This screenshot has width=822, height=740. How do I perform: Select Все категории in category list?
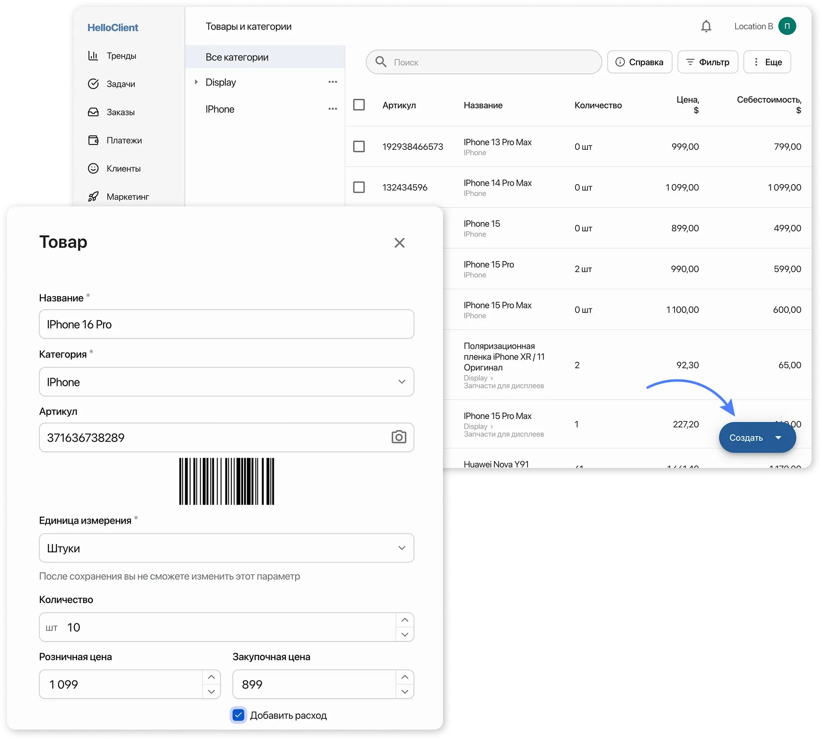click(237, 57)
